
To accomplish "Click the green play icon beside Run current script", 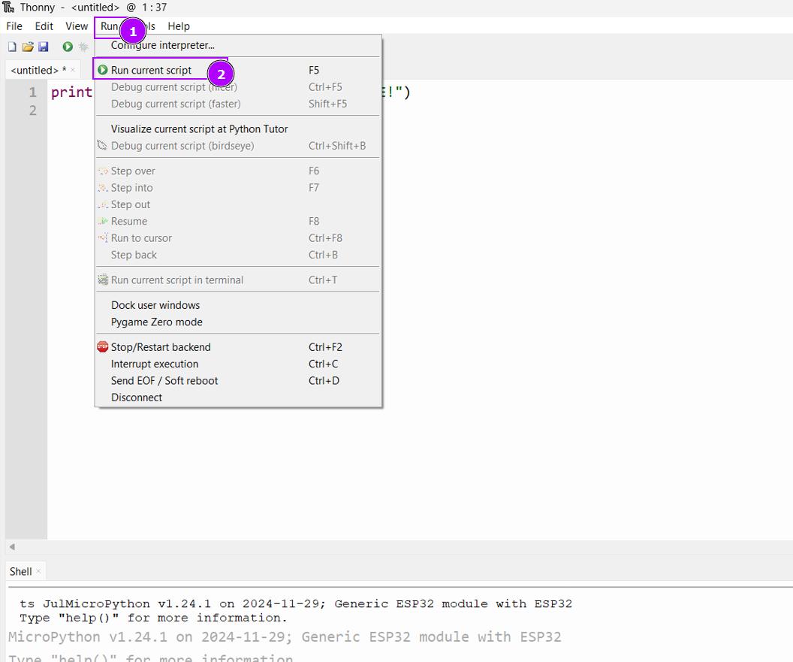I will (x=103, y=70).
